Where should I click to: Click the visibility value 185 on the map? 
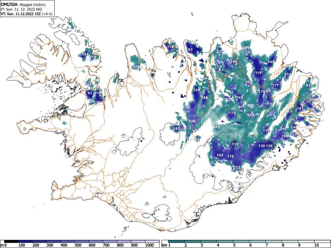[176, 129]
